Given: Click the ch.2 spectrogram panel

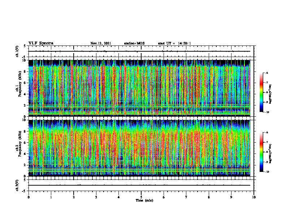Looking at the screenshot, I should pyautogui.click(x=139, y=148).
